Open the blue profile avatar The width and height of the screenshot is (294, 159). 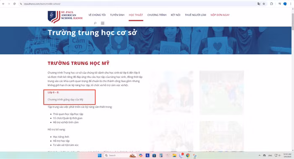click(x=285, y=4)
